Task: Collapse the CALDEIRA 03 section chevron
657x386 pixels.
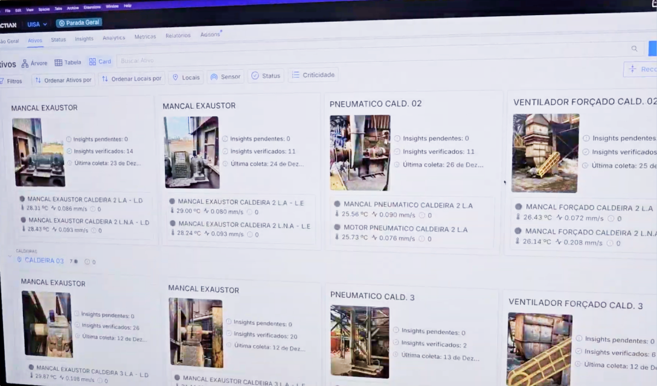Action: point(10,258)
